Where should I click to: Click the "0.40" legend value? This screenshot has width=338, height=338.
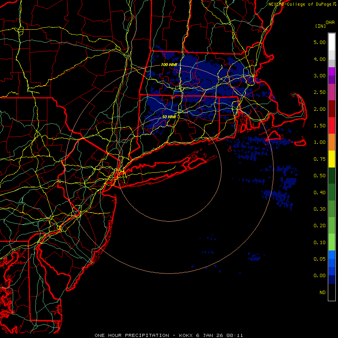coord(320,192)
